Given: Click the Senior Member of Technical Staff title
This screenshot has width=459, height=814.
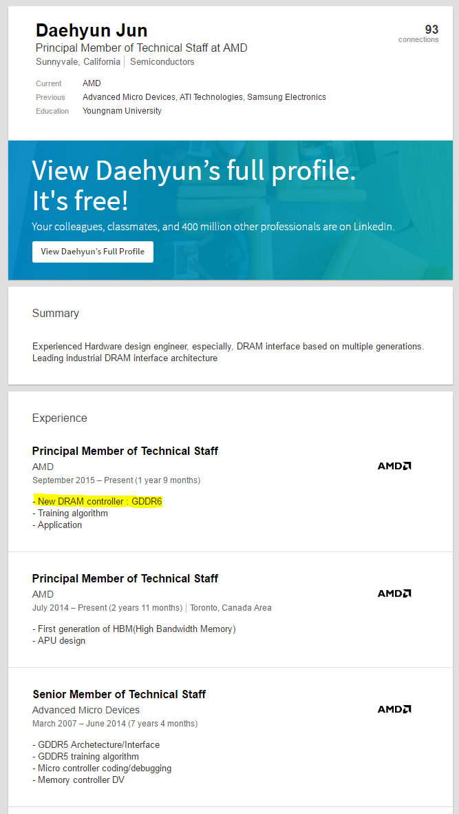Looking at the screenshot, I should (119, 694).
